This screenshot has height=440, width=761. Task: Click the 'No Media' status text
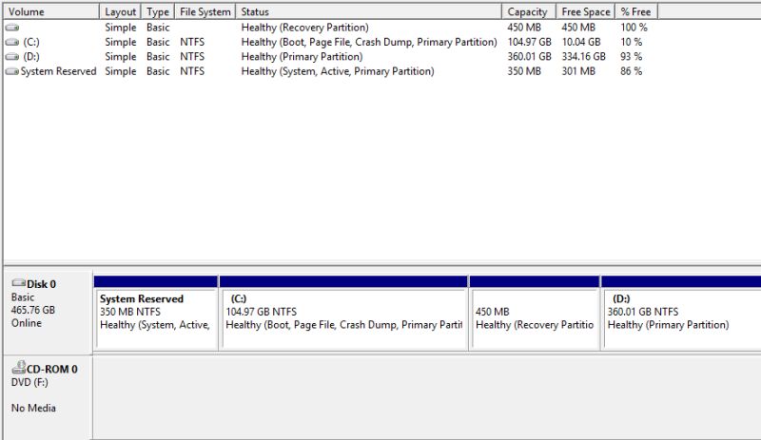[x=33, y=408]
